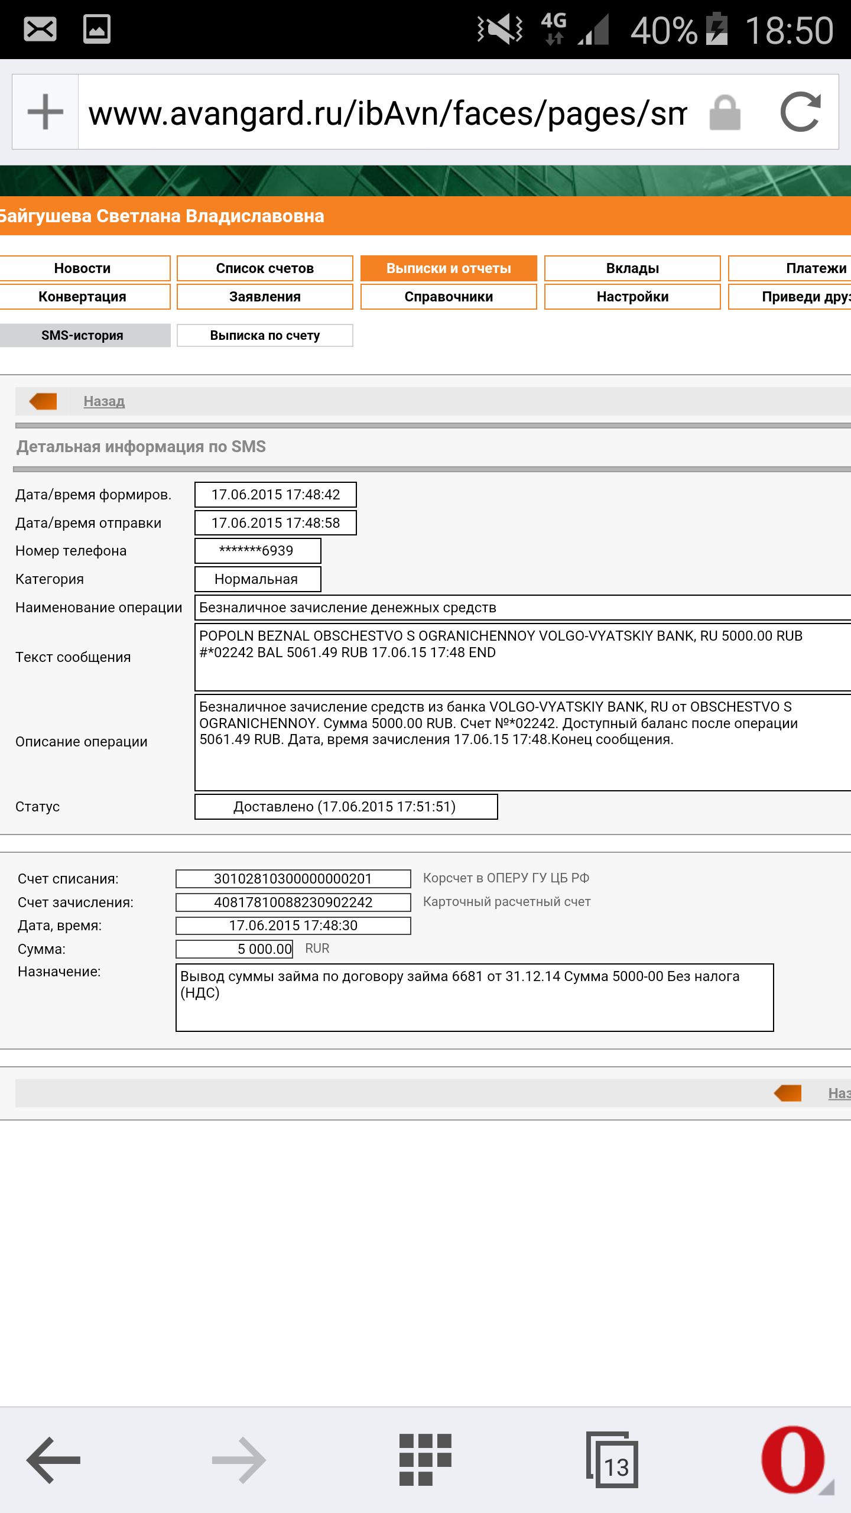851x1513 pixels.
Task: Select Выписки и отчеты menu item
Action: click(x=449, y=268)
